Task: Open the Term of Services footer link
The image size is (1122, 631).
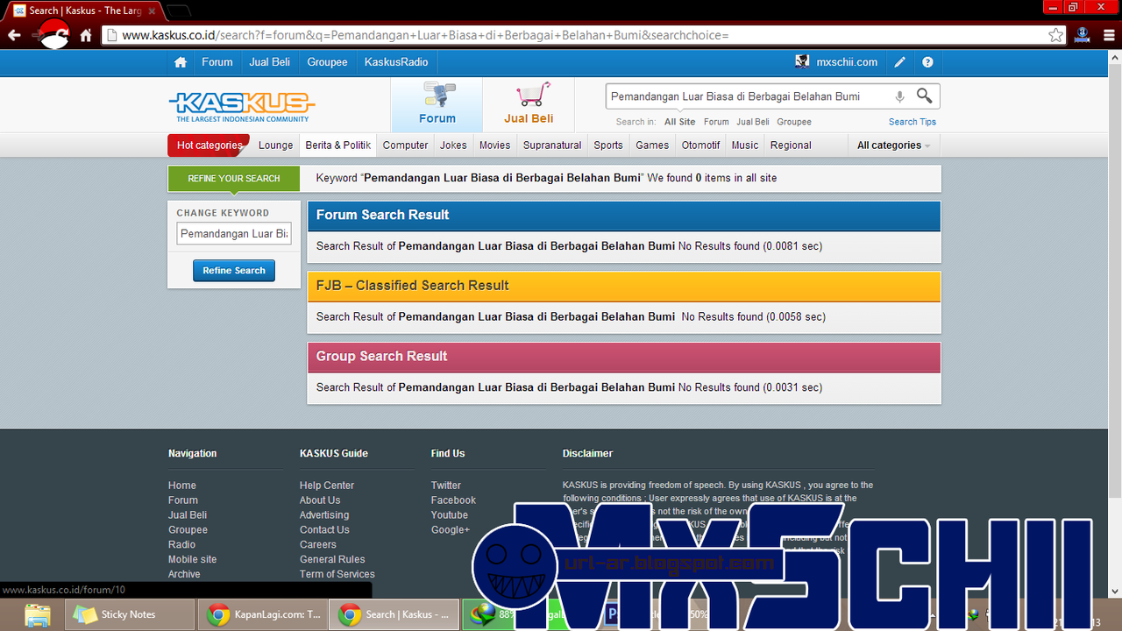Action: [x=337, y=574]
